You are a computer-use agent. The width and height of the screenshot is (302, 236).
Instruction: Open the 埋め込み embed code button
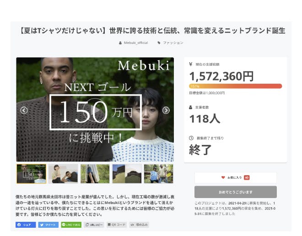pos(139,225)
